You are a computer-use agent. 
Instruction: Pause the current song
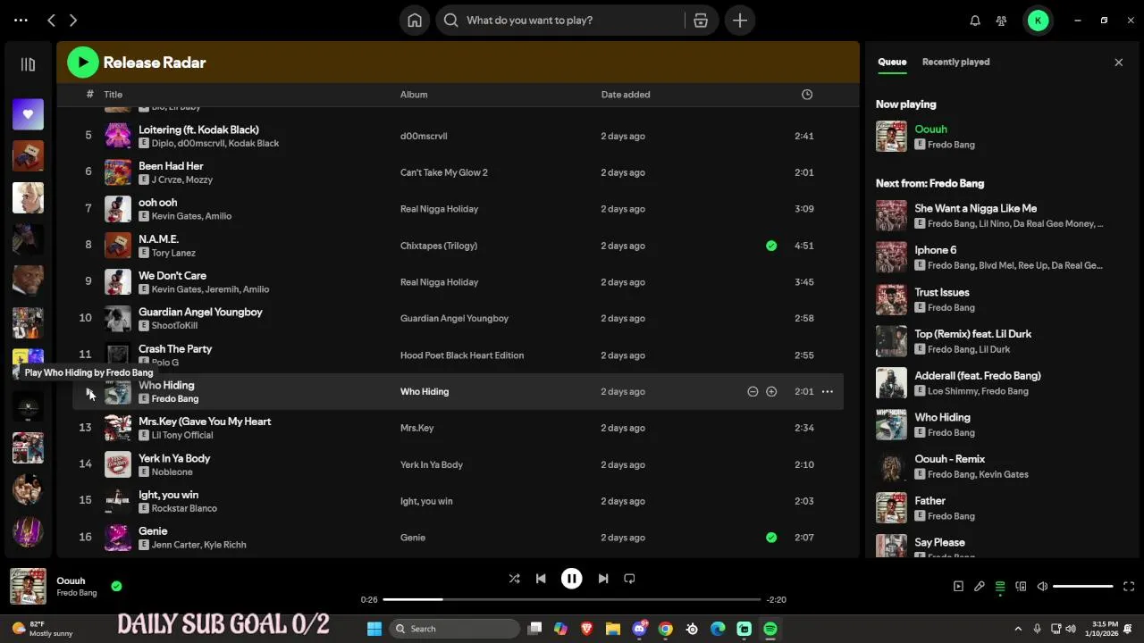tap(572, 579)
